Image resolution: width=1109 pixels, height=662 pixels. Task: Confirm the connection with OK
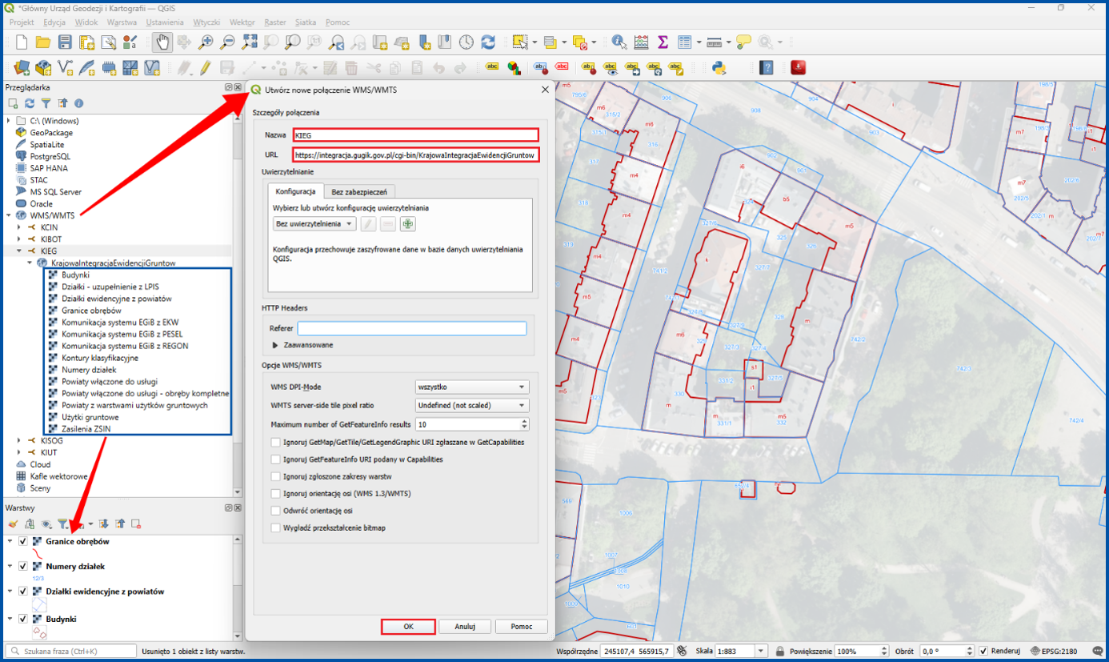point(408,627)
